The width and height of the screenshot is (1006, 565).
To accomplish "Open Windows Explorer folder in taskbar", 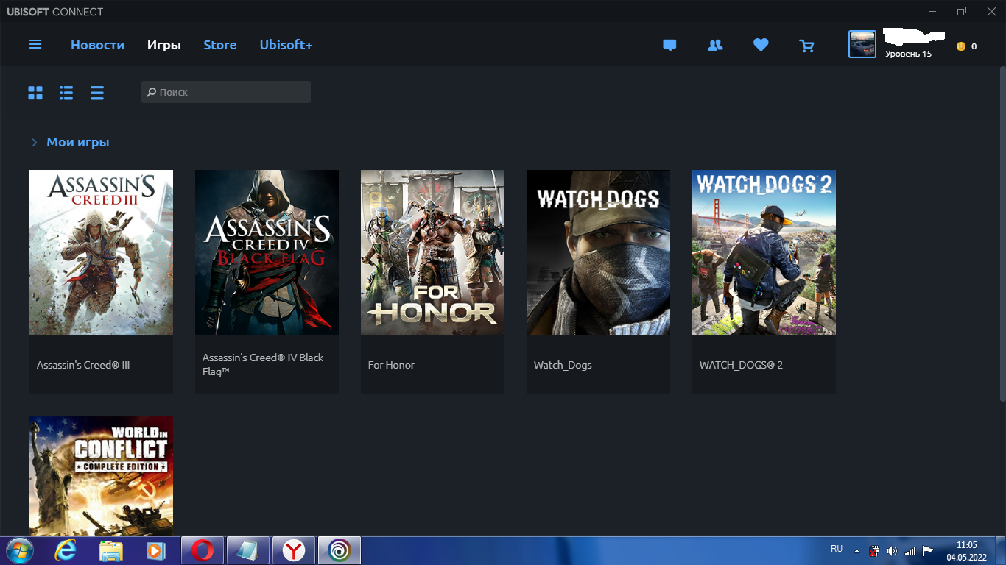I will click(111, 550).
